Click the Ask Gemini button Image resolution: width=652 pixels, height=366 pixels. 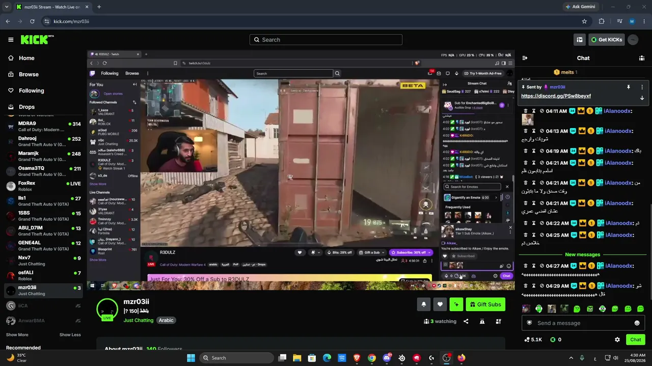click(x=580, y=7)
